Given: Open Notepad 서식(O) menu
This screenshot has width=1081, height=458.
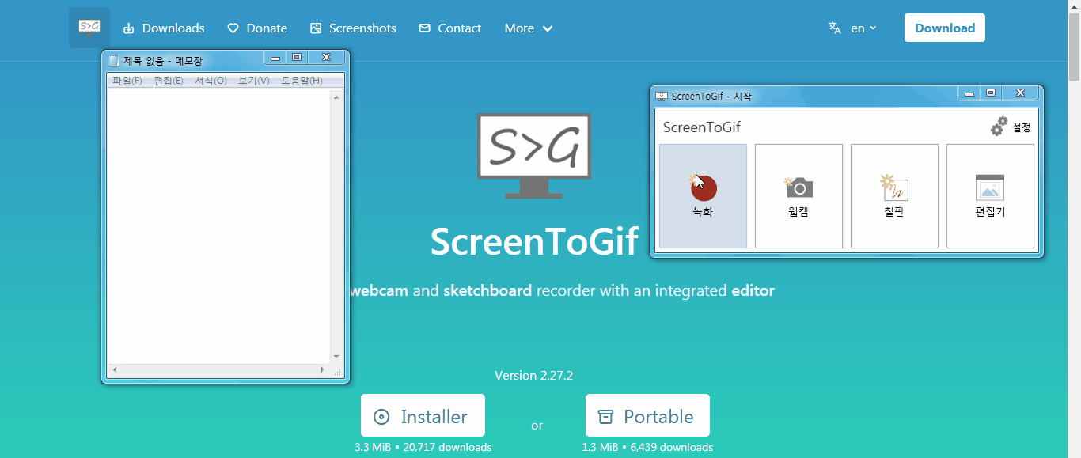Looking at the screenshot, I should 211,81.
